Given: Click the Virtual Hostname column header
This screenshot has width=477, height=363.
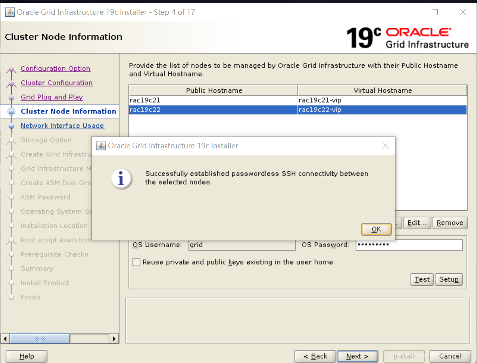Looking at the screenshot, I should [383, 90].
